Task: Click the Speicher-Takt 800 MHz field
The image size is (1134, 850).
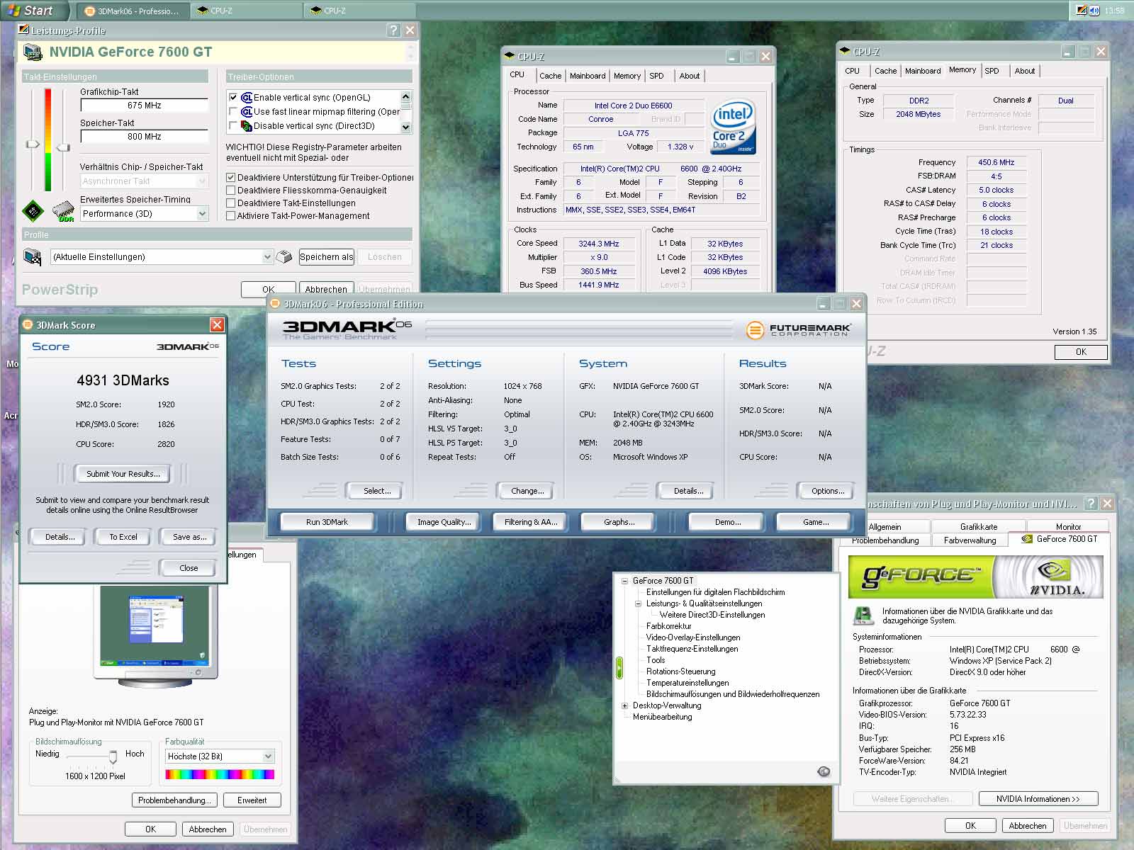Action: click(x=144, y=137)
